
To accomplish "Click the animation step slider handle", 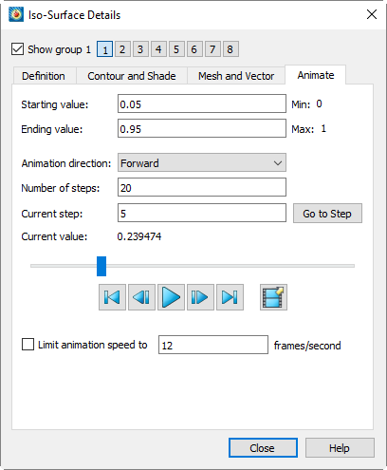I will tap(101, 266).
